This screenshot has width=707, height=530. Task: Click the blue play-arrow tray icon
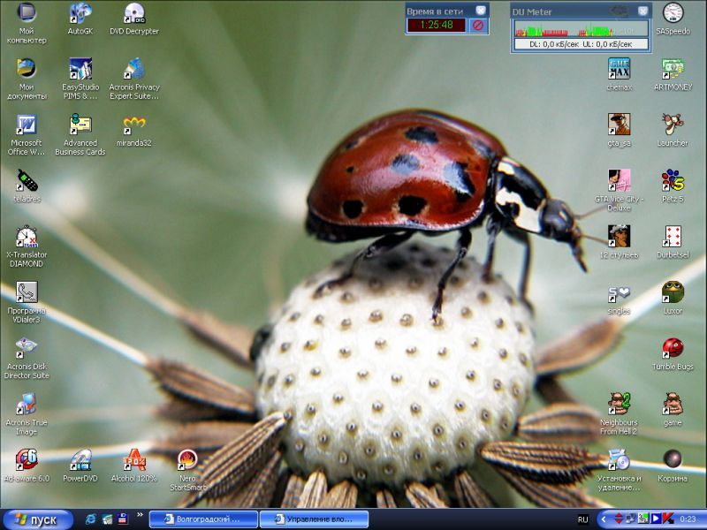(656, 519)
